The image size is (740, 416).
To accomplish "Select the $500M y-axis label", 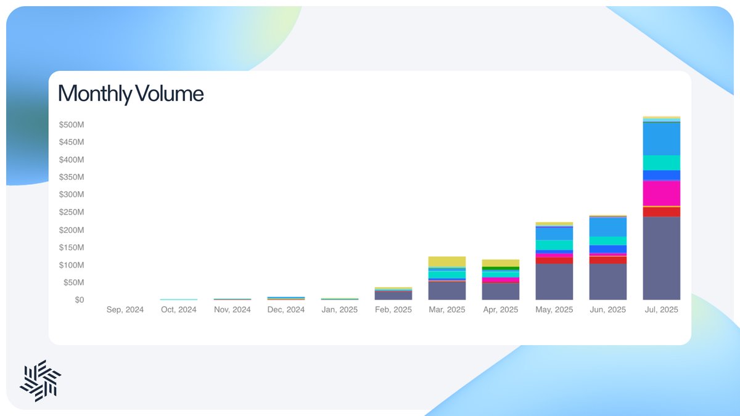I will pyautogui.click(x=72, y=124).
